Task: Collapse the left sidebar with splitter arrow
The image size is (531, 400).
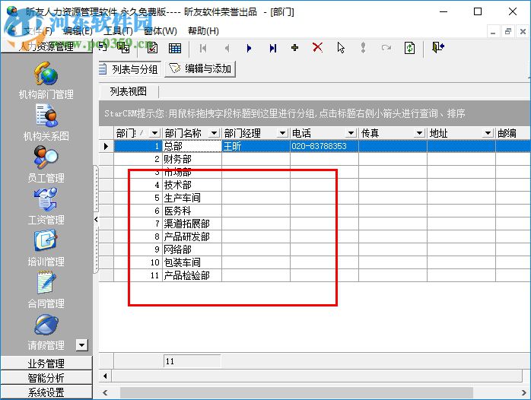Action: [x=96, y=219]
